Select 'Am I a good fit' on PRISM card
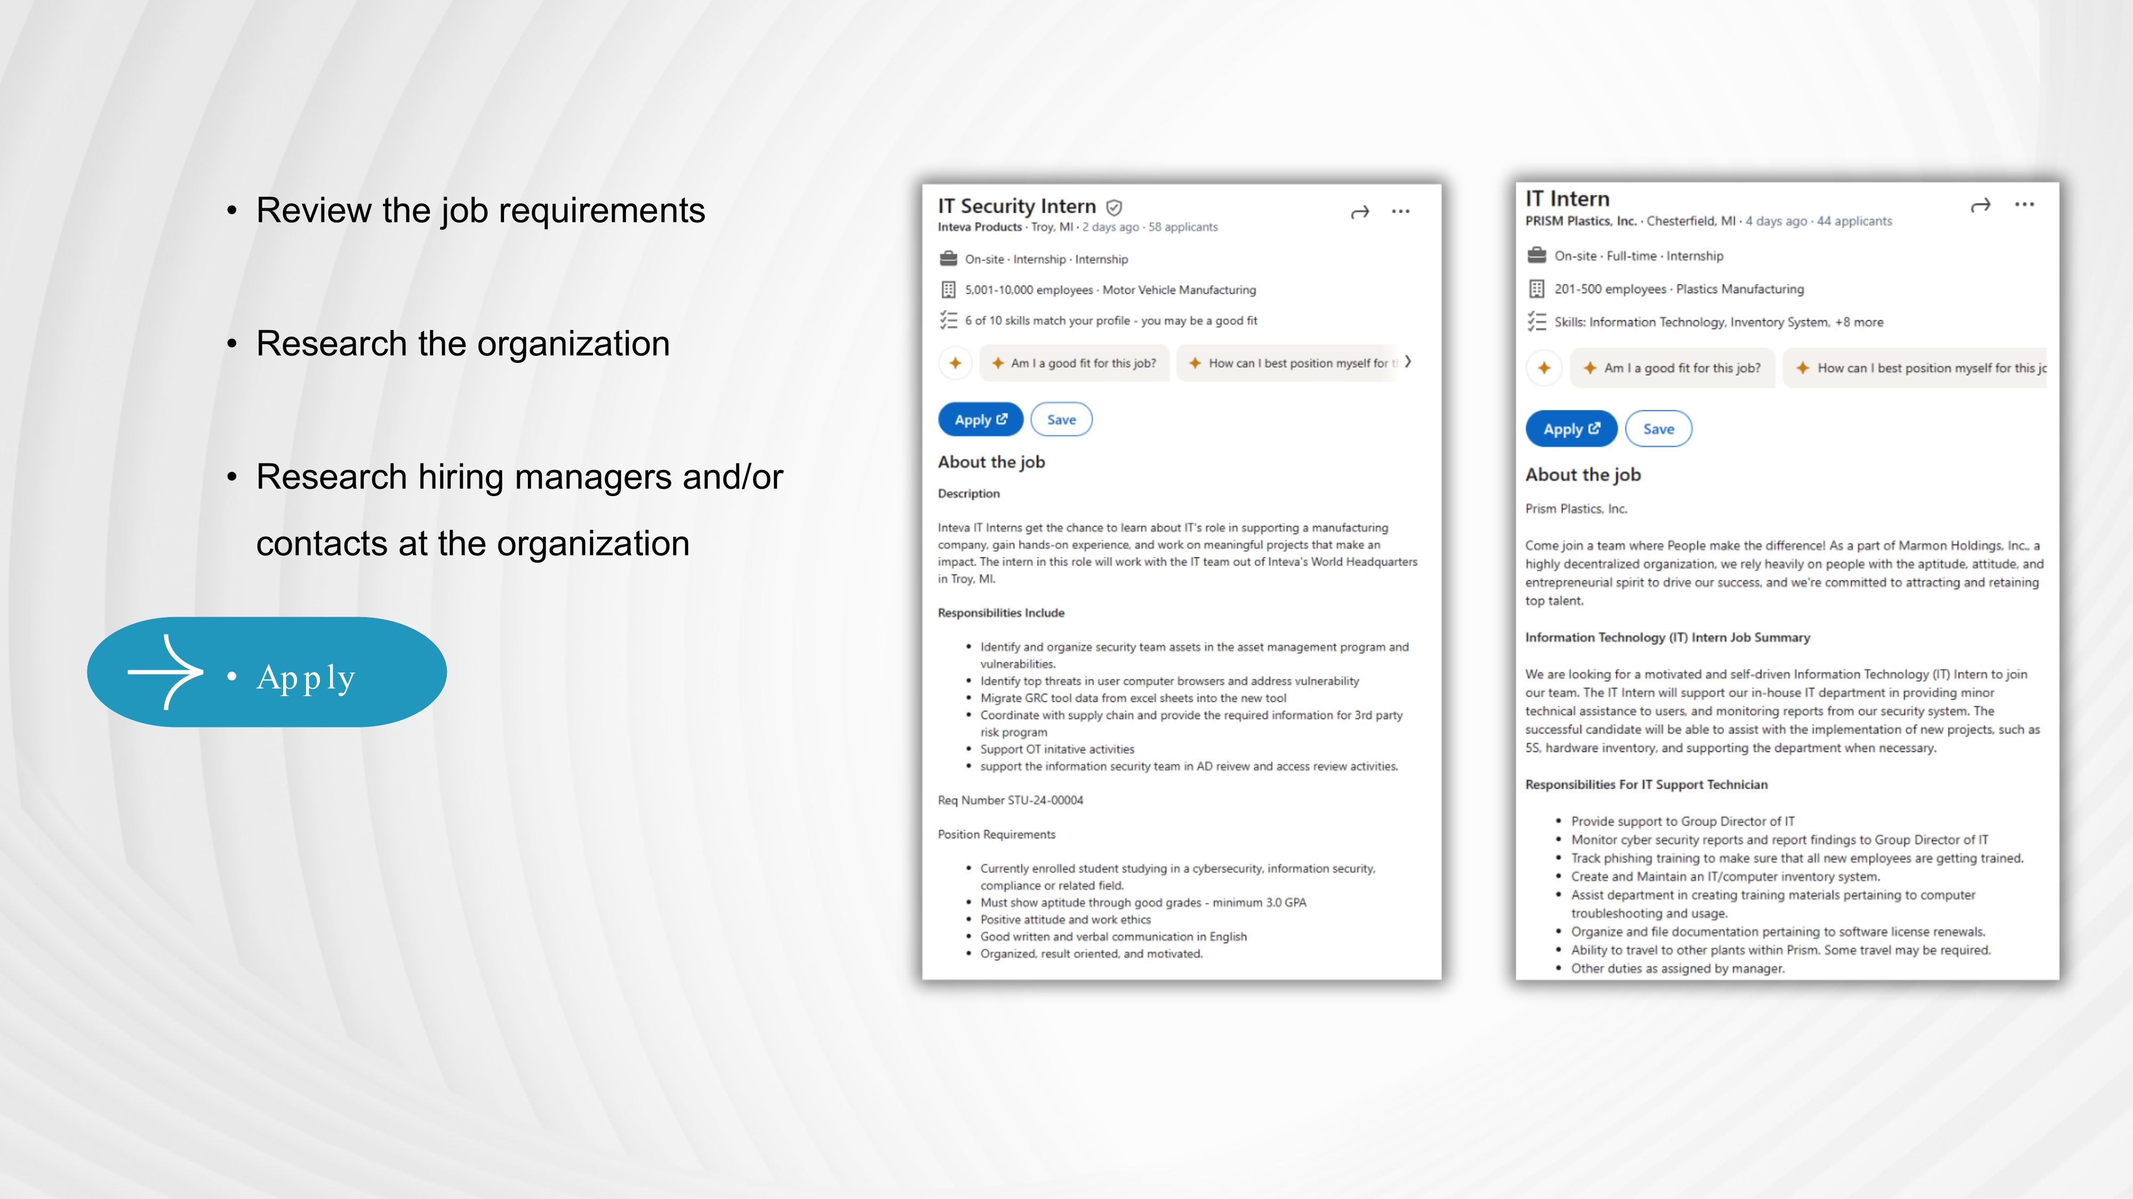This screenshot has width=2133, height=1199. click(x=1672, y=368)
